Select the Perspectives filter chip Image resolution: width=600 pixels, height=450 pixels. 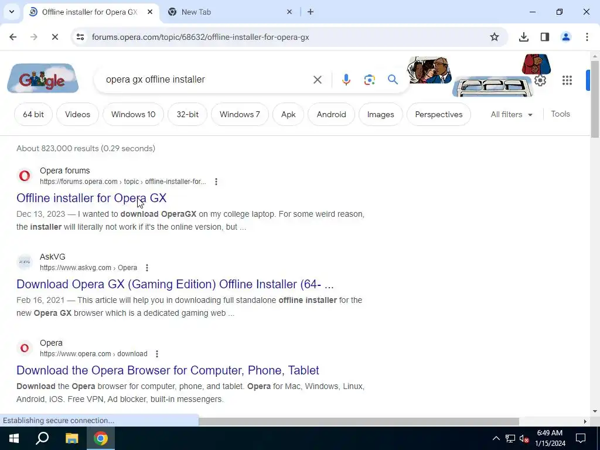click(x=438, y=114)
